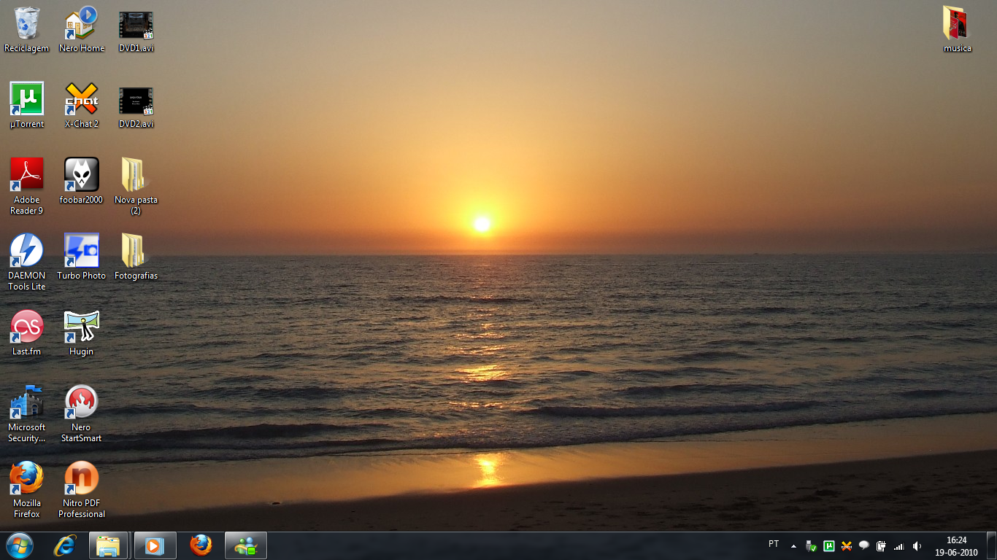This screenshot has width=997, height=560.
Task: Click the speech bubble tray icon
Action: (x=864, y=546)
